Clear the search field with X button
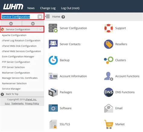 40,17
